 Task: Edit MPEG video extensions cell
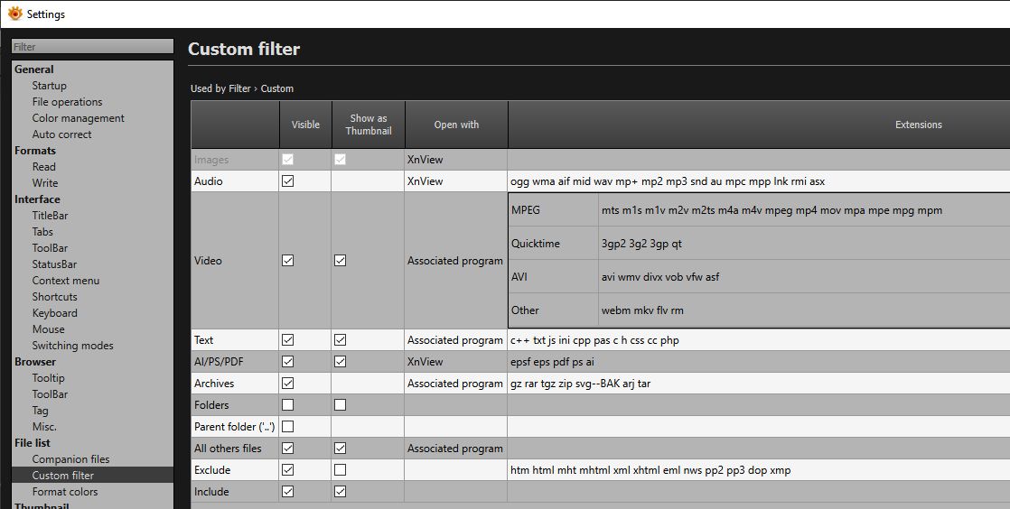click(x=804, y=209)
